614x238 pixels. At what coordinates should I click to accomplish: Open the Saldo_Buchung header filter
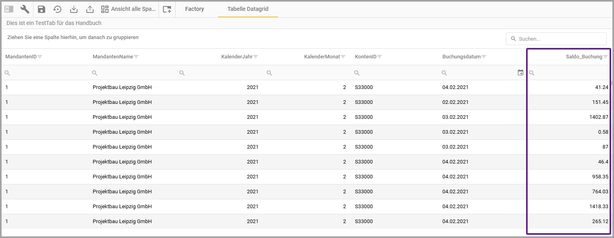pyautogui.click(x=605, y=57)
